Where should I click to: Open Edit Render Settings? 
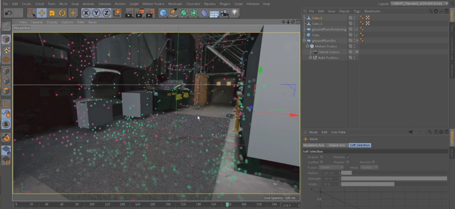[x=150, y=13]
